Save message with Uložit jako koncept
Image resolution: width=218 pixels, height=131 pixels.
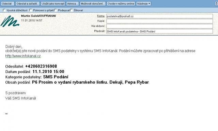pos(53,4)
